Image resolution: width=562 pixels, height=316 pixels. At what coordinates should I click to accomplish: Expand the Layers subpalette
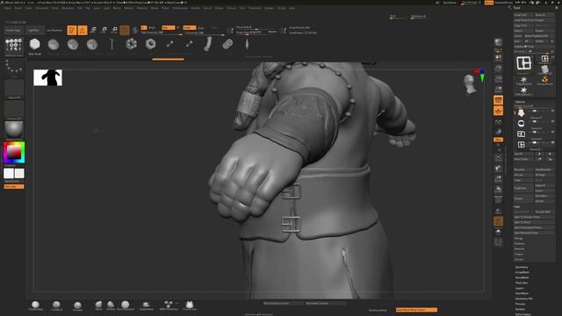coord(519,288)
